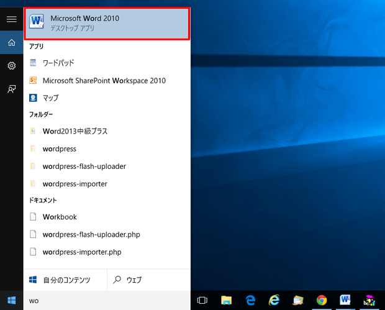
Task: Select the Home icon in Cortana sidebar
Action: pos(12,42)
